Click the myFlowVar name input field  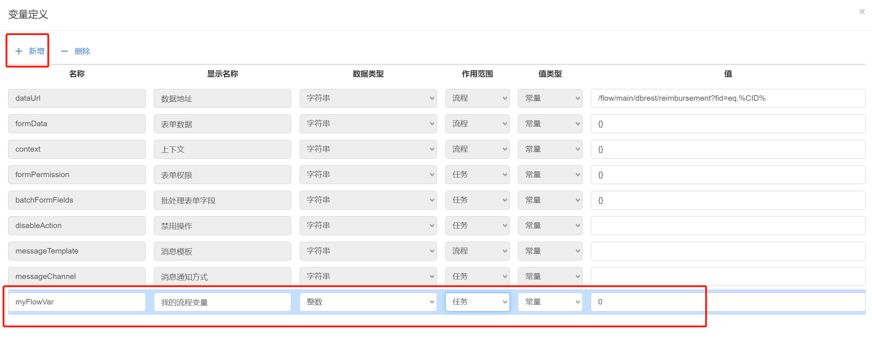click(x=77, y=302)
